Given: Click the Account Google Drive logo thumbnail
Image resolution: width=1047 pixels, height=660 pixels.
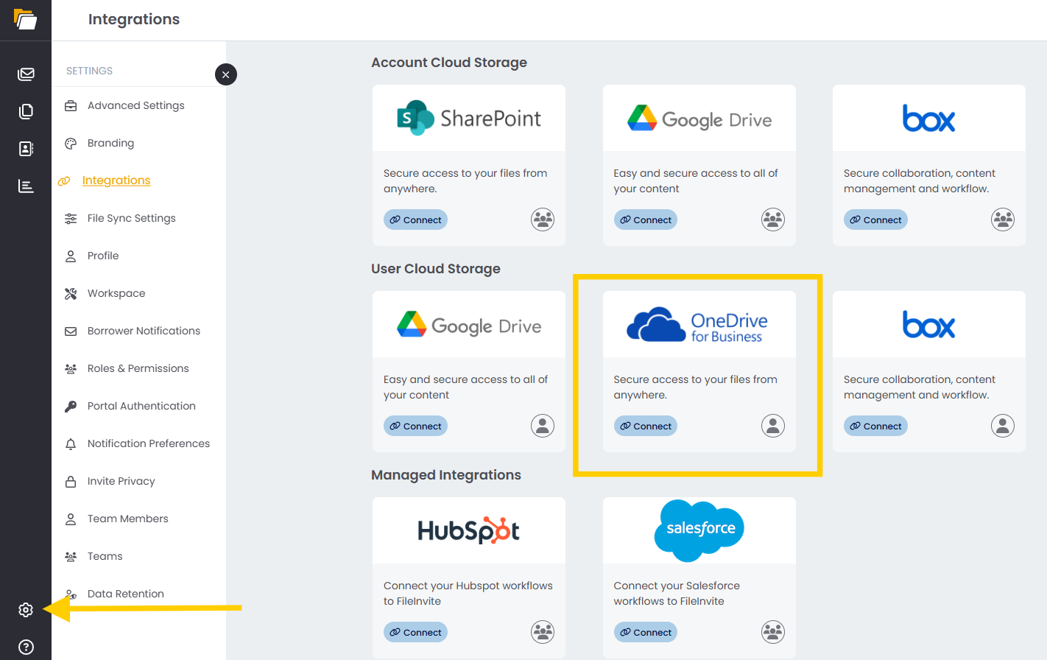Looking at the screenshot, I should pyautogui.click(x=699, y=119).
